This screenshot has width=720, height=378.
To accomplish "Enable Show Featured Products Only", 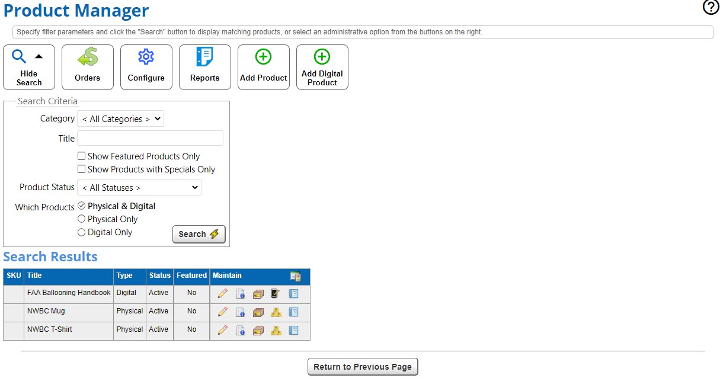I will [82, 156].
